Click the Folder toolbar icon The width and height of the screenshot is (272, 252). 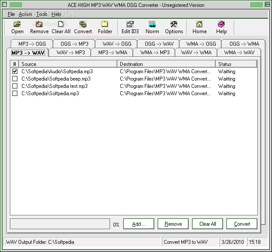pyautogui.click(x=105, y=27)
